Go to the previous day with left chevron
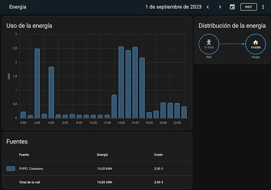This screenshot has width=271, height=190. 208,7
